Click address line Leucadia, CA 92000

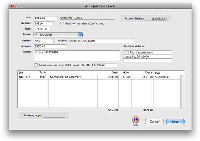tap(147, 56)
